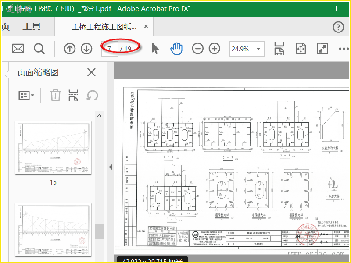
Task: Activate the Hand pan tool
Action: (x=176, y=49)
